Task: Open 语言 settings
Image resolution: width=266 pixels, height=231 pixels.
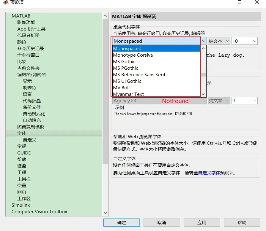Action: 27,94
